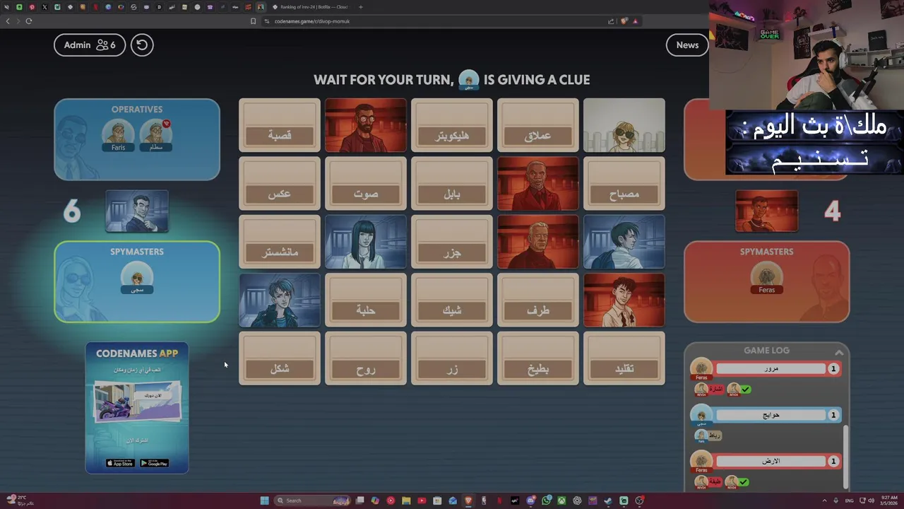Click the browser back arrow
The width and height of the screenshot is (904, 509).
8,21
